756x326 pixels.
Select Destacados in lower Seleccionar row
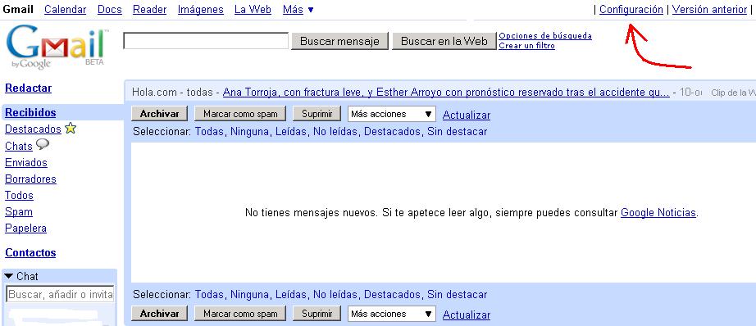pos(392,294)
